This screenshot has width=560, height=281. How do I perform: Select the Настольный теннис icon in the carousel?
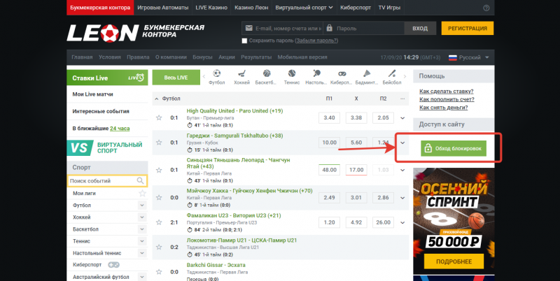tap(316, 73)
